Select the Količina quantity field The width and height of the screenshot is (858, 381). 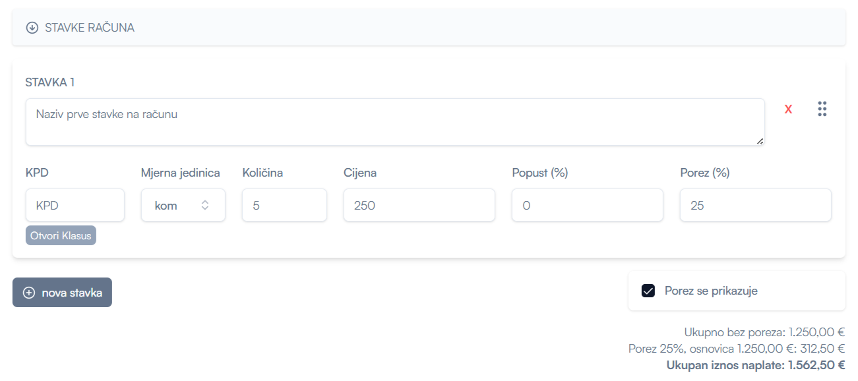click(x=284, y=205)
